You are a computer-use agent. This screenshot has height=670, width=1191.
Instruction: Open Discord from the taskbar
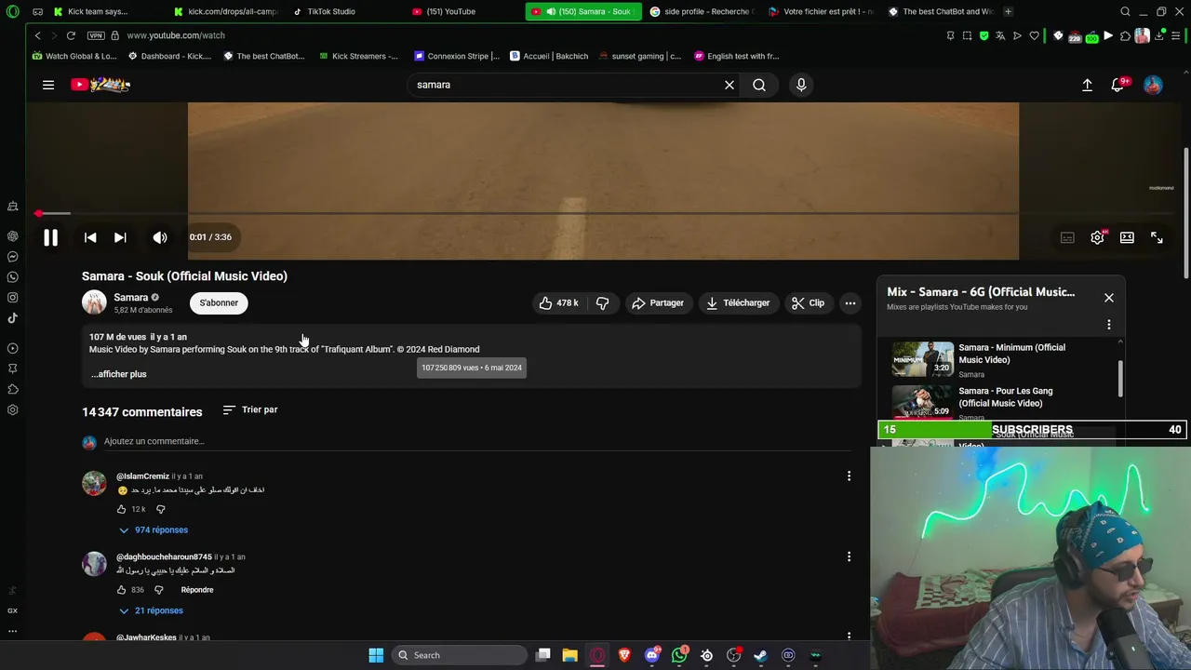[x=652, y=655]
